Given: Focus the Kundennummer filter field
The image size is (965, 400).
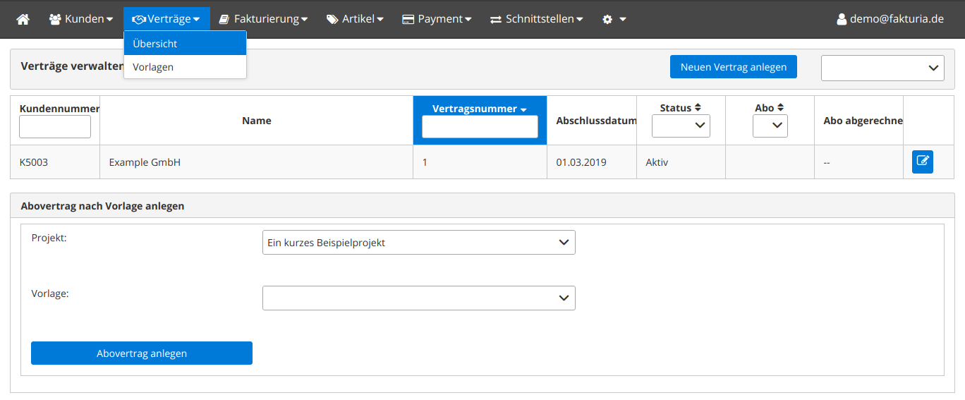Looking at the screenshot, I should click(x=55, y=127).
